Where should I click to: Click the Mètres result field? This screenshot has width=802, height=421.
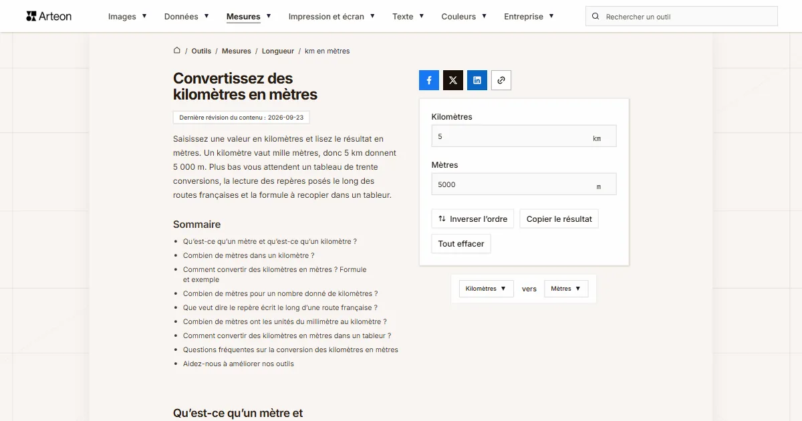point(524,184)
